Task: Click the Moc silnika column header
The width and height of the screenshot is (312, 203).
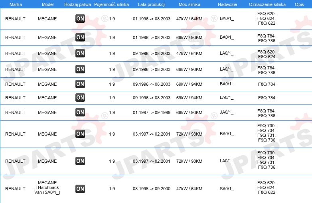Action: click(x=190, y=4)
